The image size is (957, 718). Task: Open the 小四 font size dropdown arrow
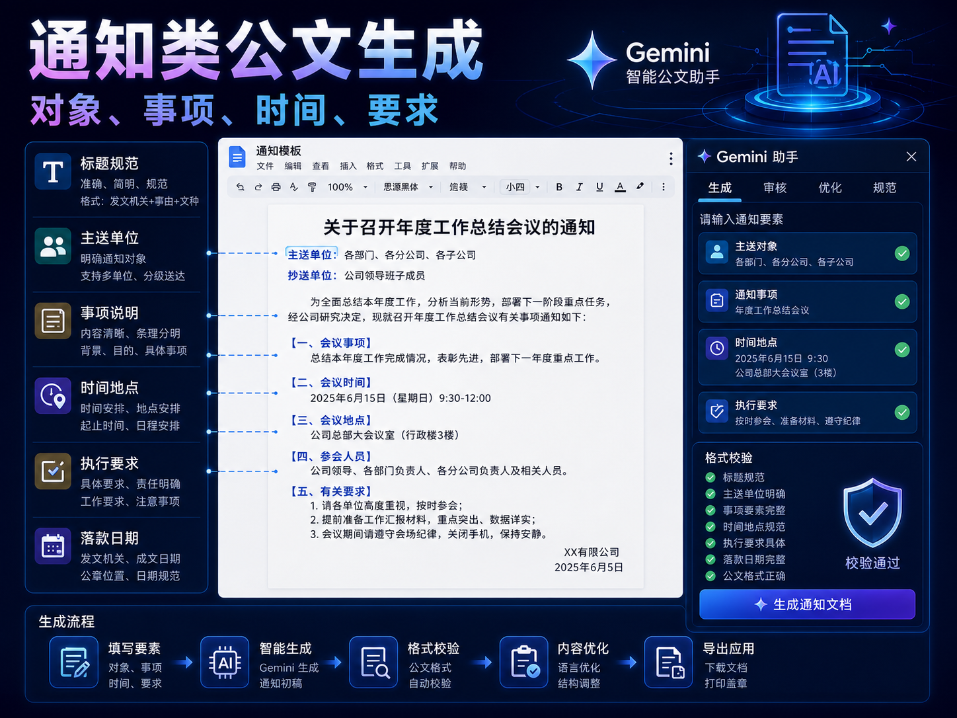click(x=537, y=187)
